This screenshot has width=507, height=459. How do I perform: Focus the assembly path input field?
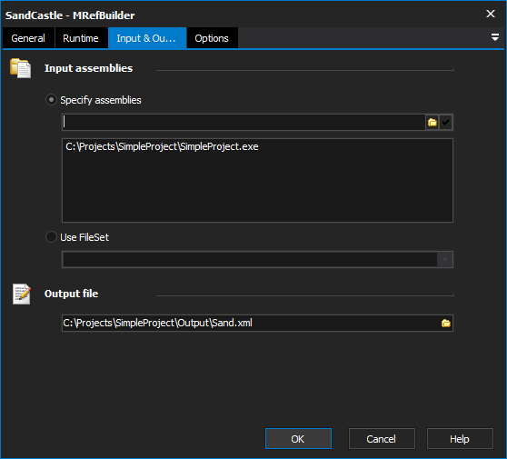(244, 123)
